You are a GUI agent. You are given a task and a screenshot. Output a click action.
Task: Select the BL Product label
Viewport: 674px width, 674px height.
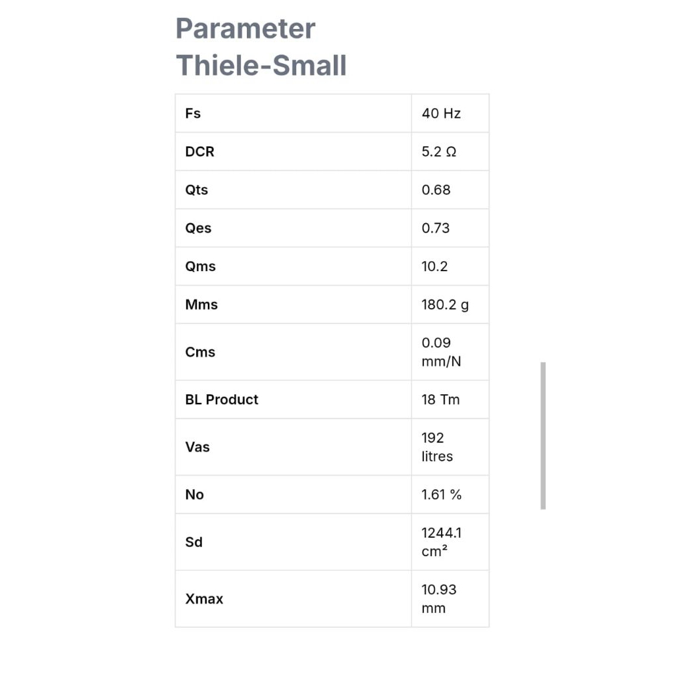(x=222, y=399)
